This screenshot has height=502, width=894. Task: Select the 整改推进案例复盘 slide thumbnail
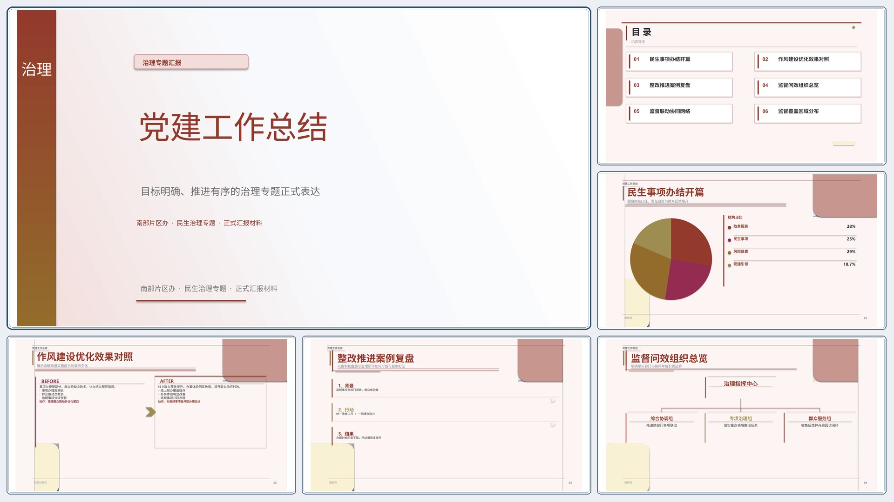447,416
